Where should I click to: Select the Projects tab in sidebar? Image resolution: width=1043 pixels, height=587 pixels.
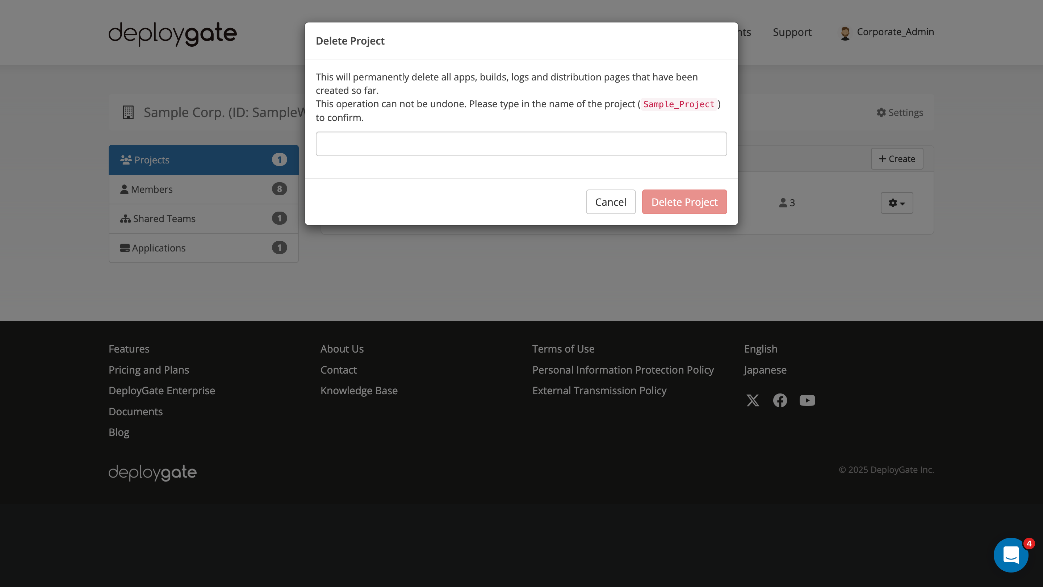coord(151,159)
